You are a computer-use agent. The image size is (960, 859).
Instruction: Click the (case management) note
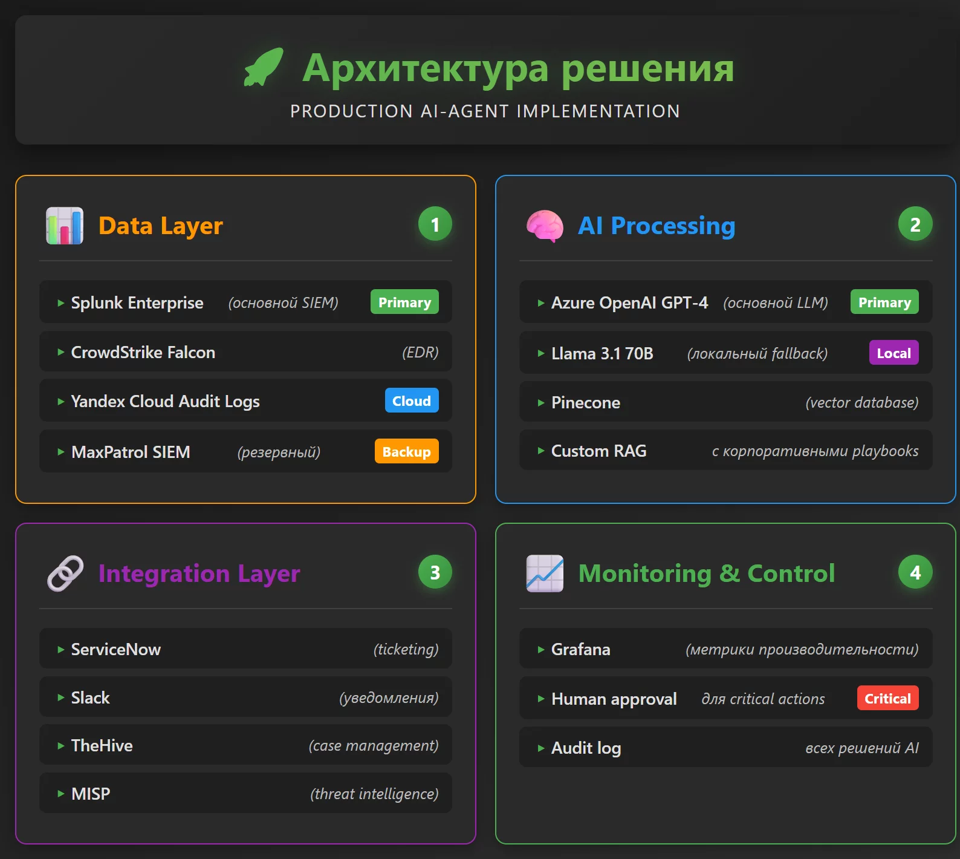pyautogui.click(x=374, y=746)
